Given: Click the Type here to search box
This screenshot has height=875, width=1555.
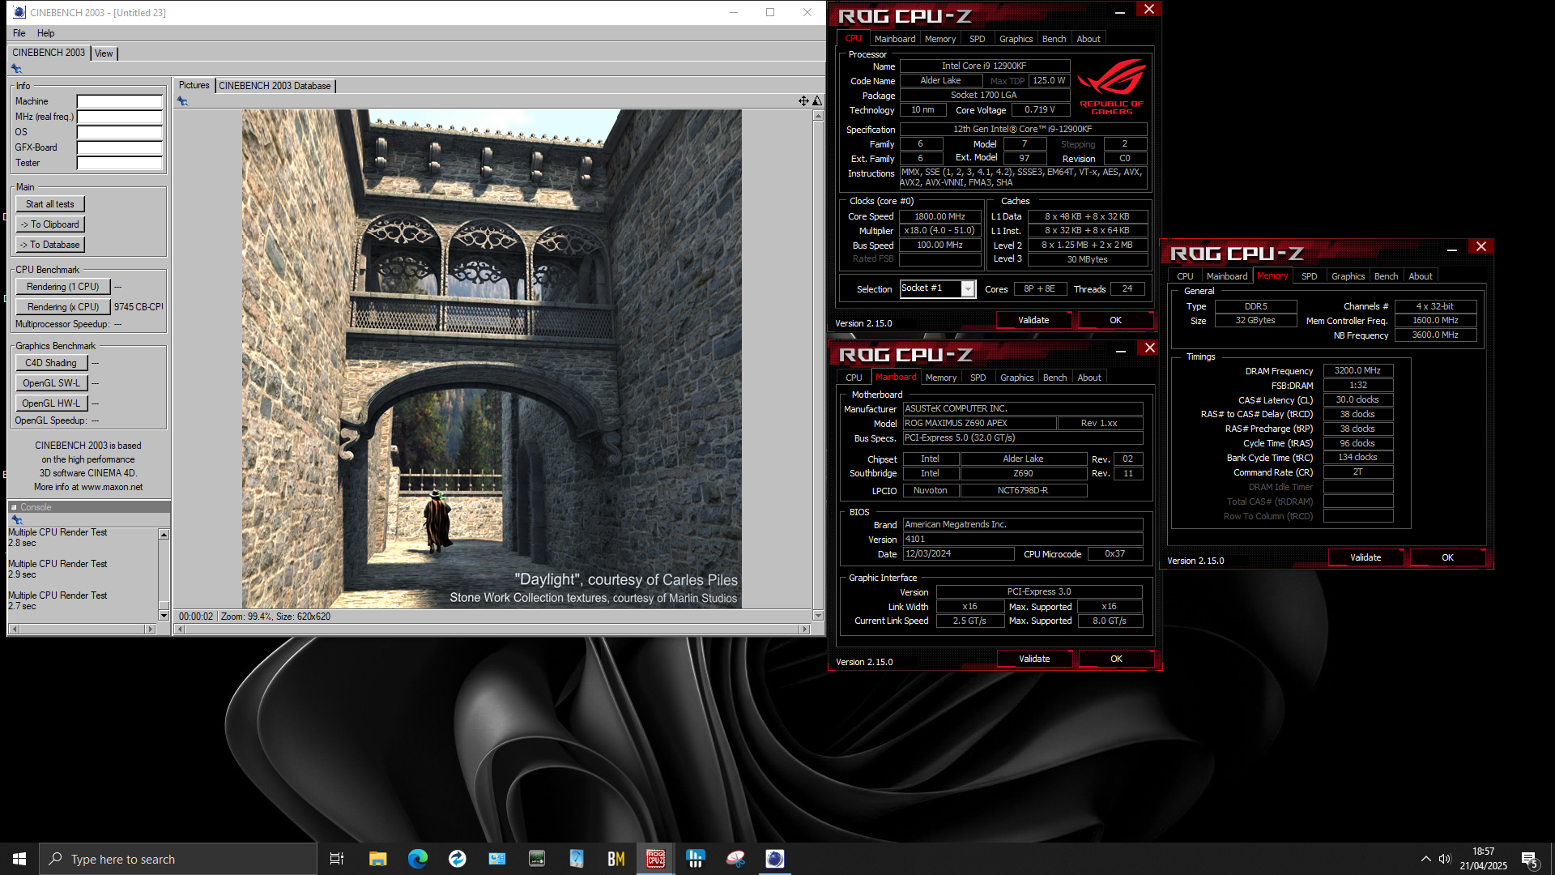Looking at the screenshot, I should coord(178,859).
